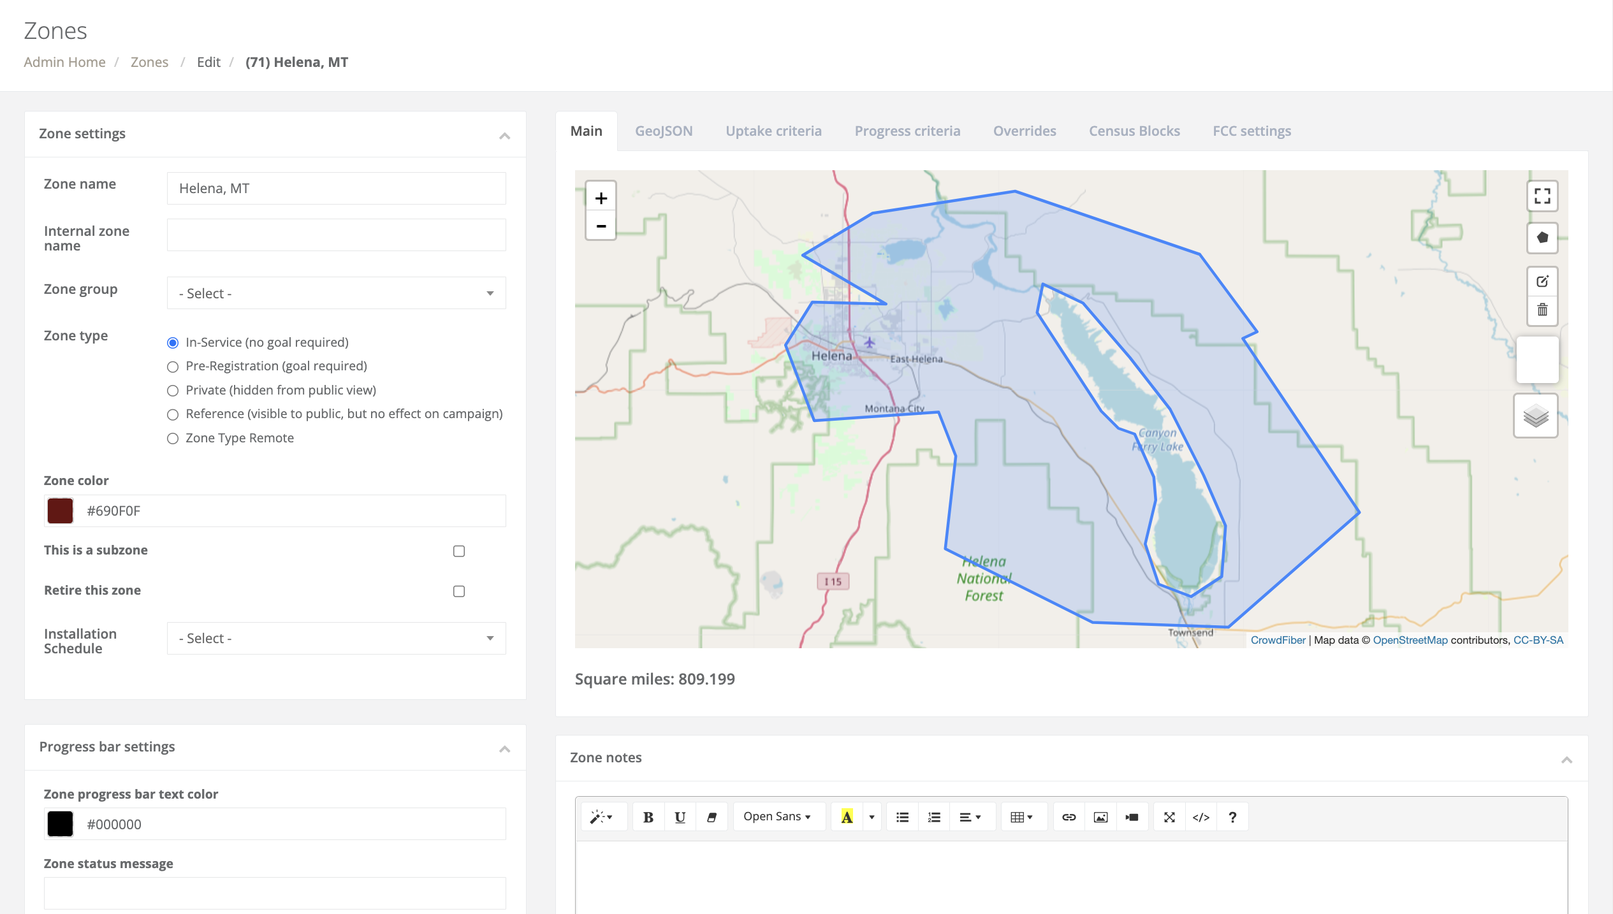Viewport: 1613px width, 914px height.
Task: Open the Zone group dropdown
Action: (336, 293)
